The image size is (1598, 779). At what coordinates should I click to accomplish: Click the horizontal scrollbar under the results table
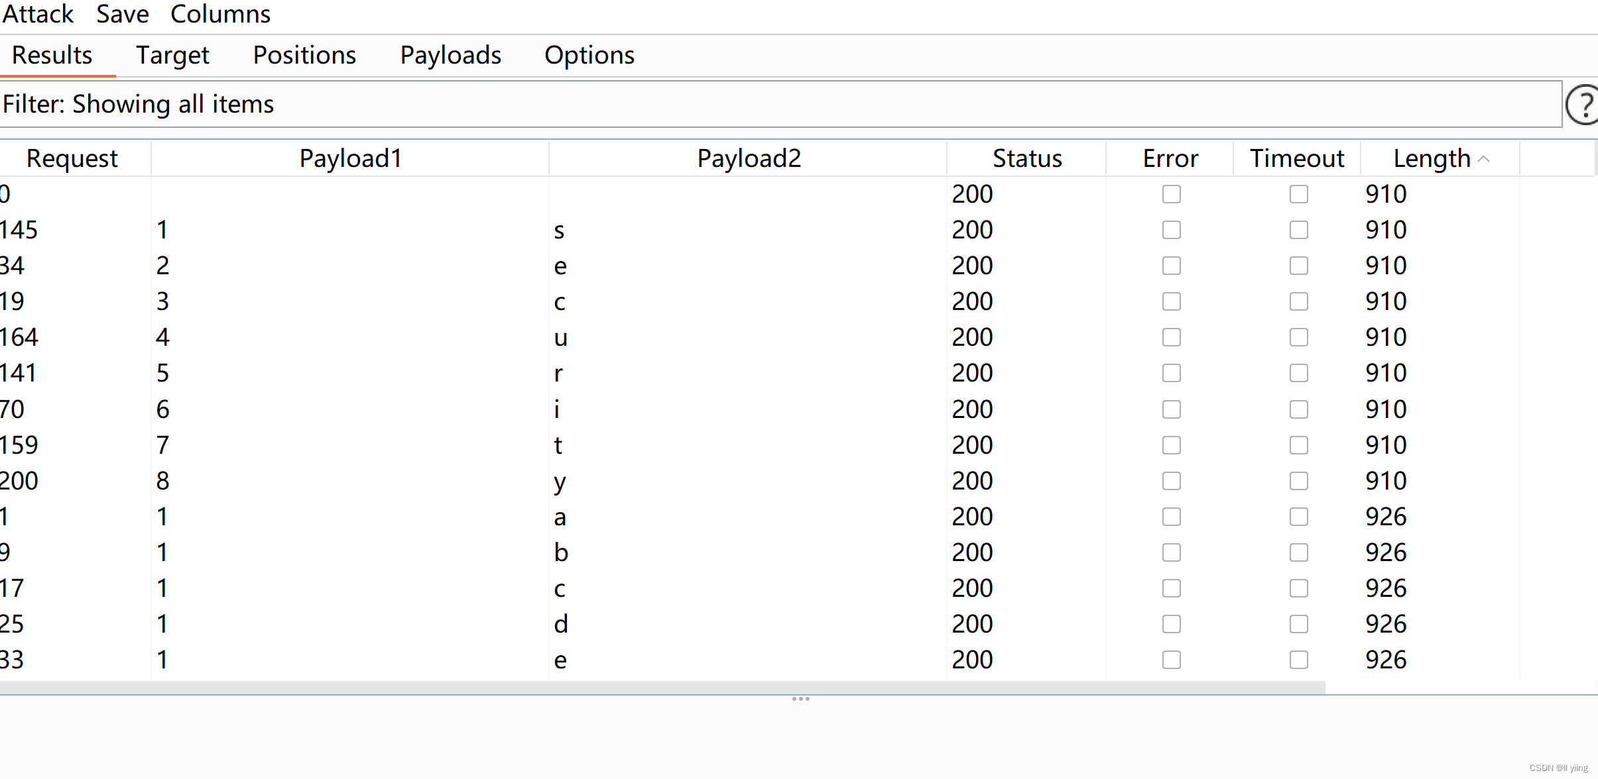[x=662, y=688]
